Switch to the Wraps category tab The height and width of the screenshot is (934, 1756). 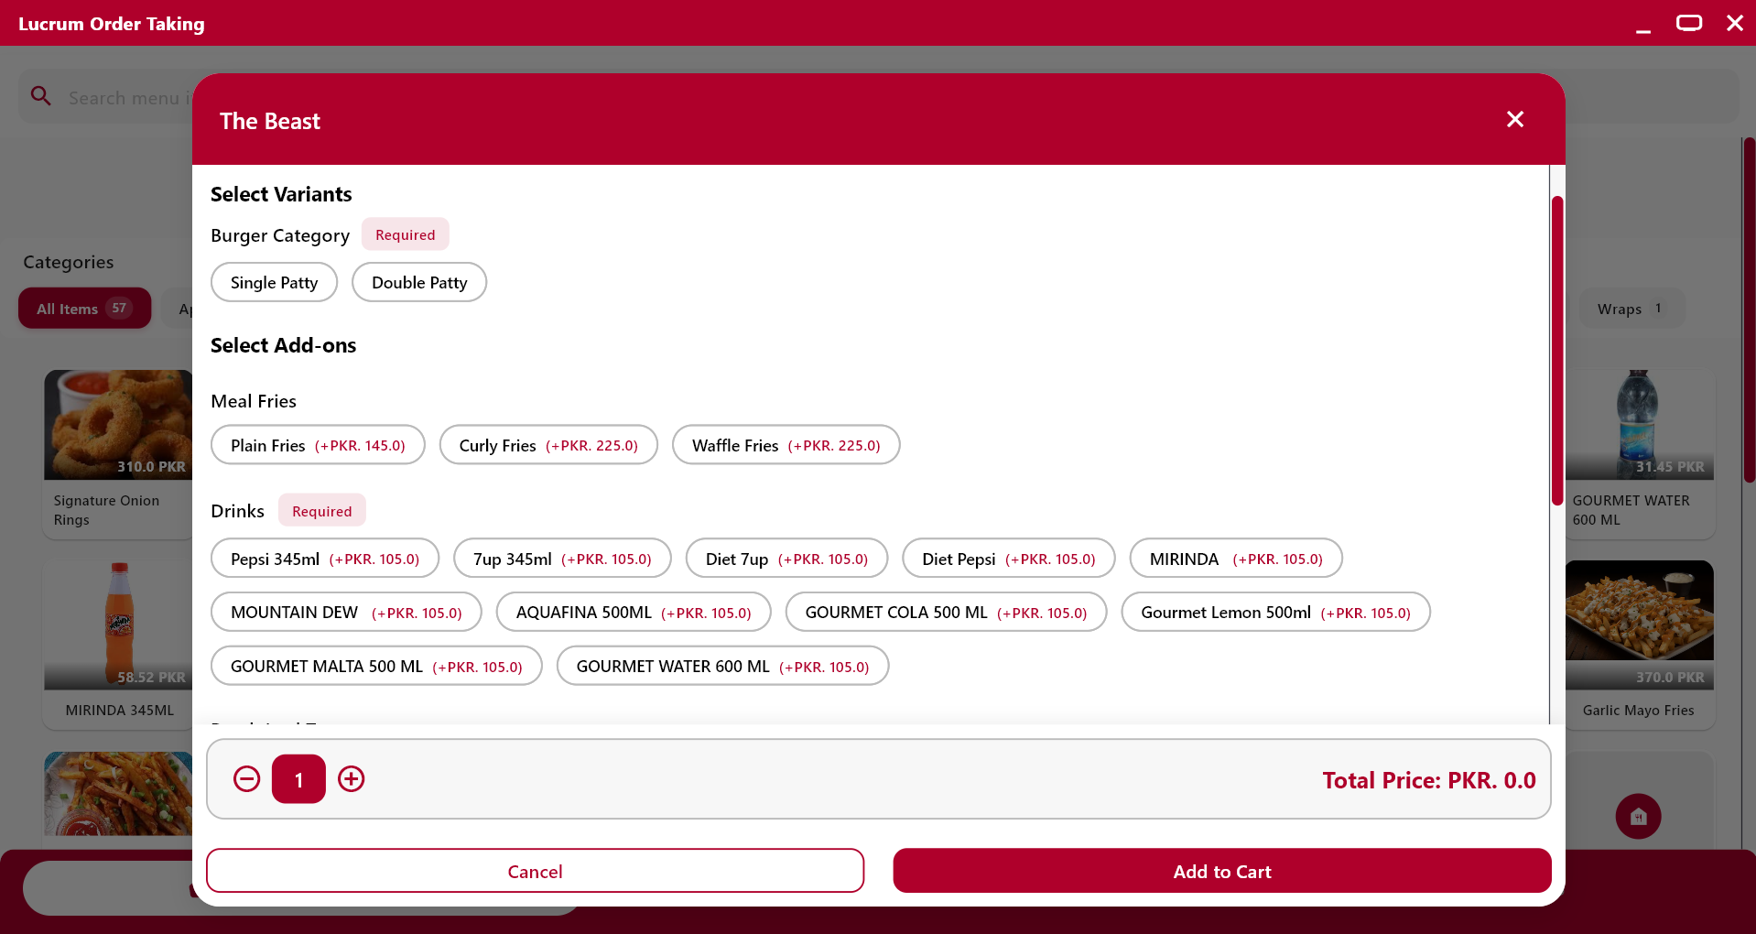(x=1628, y=309)
